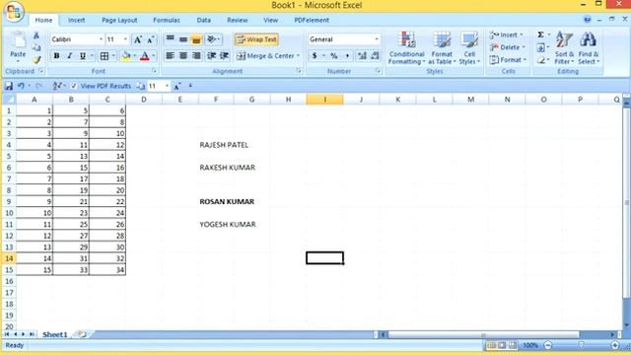Image resolution: width=631 pixels, height=355 pixels.
Task: Expand Font Color dropdown arrow
Action: pos(154,56)
